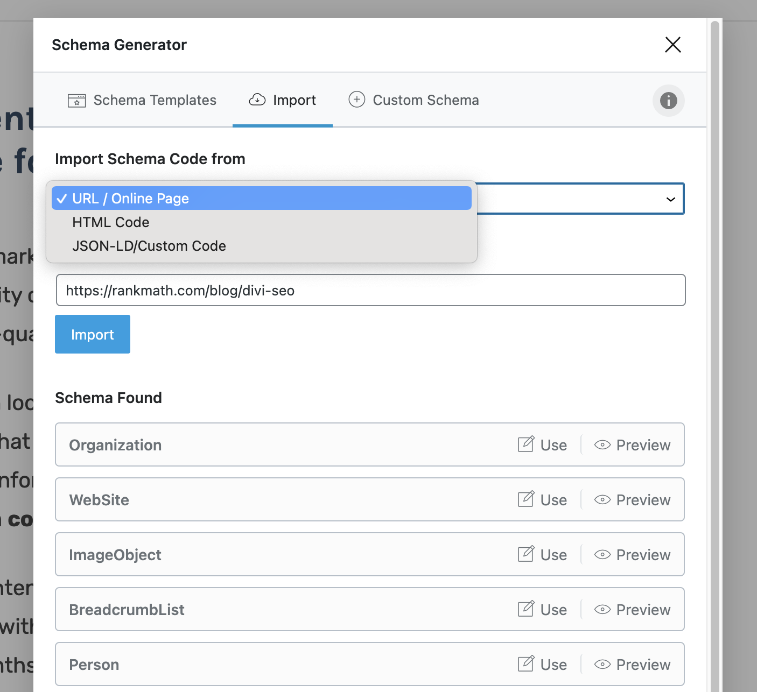The image size is (757, 692).
Task: Preview the ImageObject schema
Action: (633, 555)
